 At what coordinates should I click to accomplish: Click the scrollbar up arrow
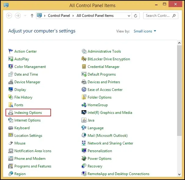point(179,43)
